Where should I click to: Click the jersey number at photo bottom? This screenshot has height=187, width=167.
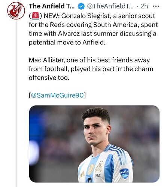[x=89, y=180]
